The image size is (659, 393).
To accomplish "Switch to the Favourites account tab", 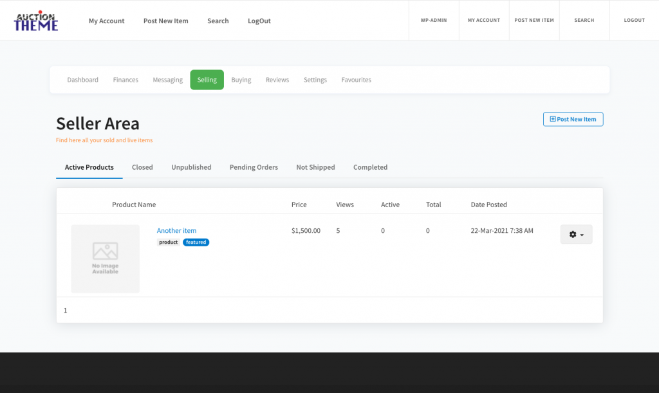I will click(x=356, y=80).
